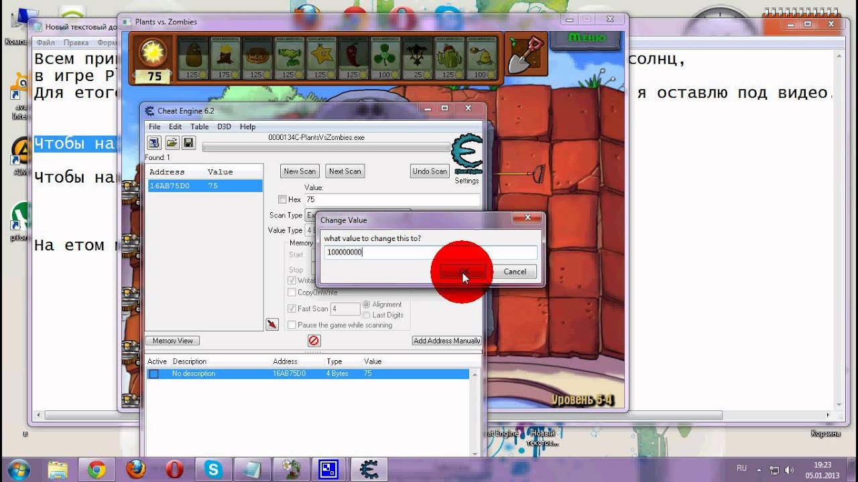Click the scan Value field containing 75

click(x=392, y=199)
